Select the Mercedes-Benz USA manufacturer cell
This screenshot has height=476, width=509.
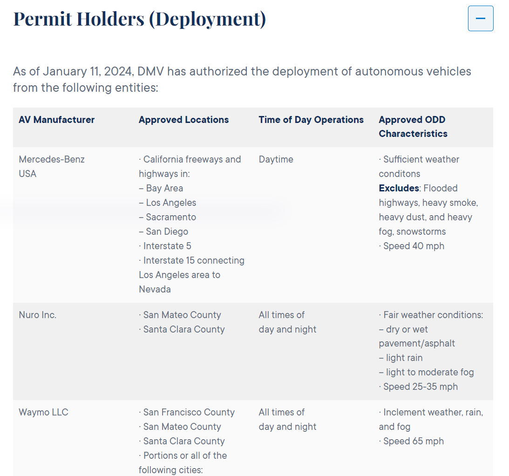pyautogui.click(x=51, y=166)
